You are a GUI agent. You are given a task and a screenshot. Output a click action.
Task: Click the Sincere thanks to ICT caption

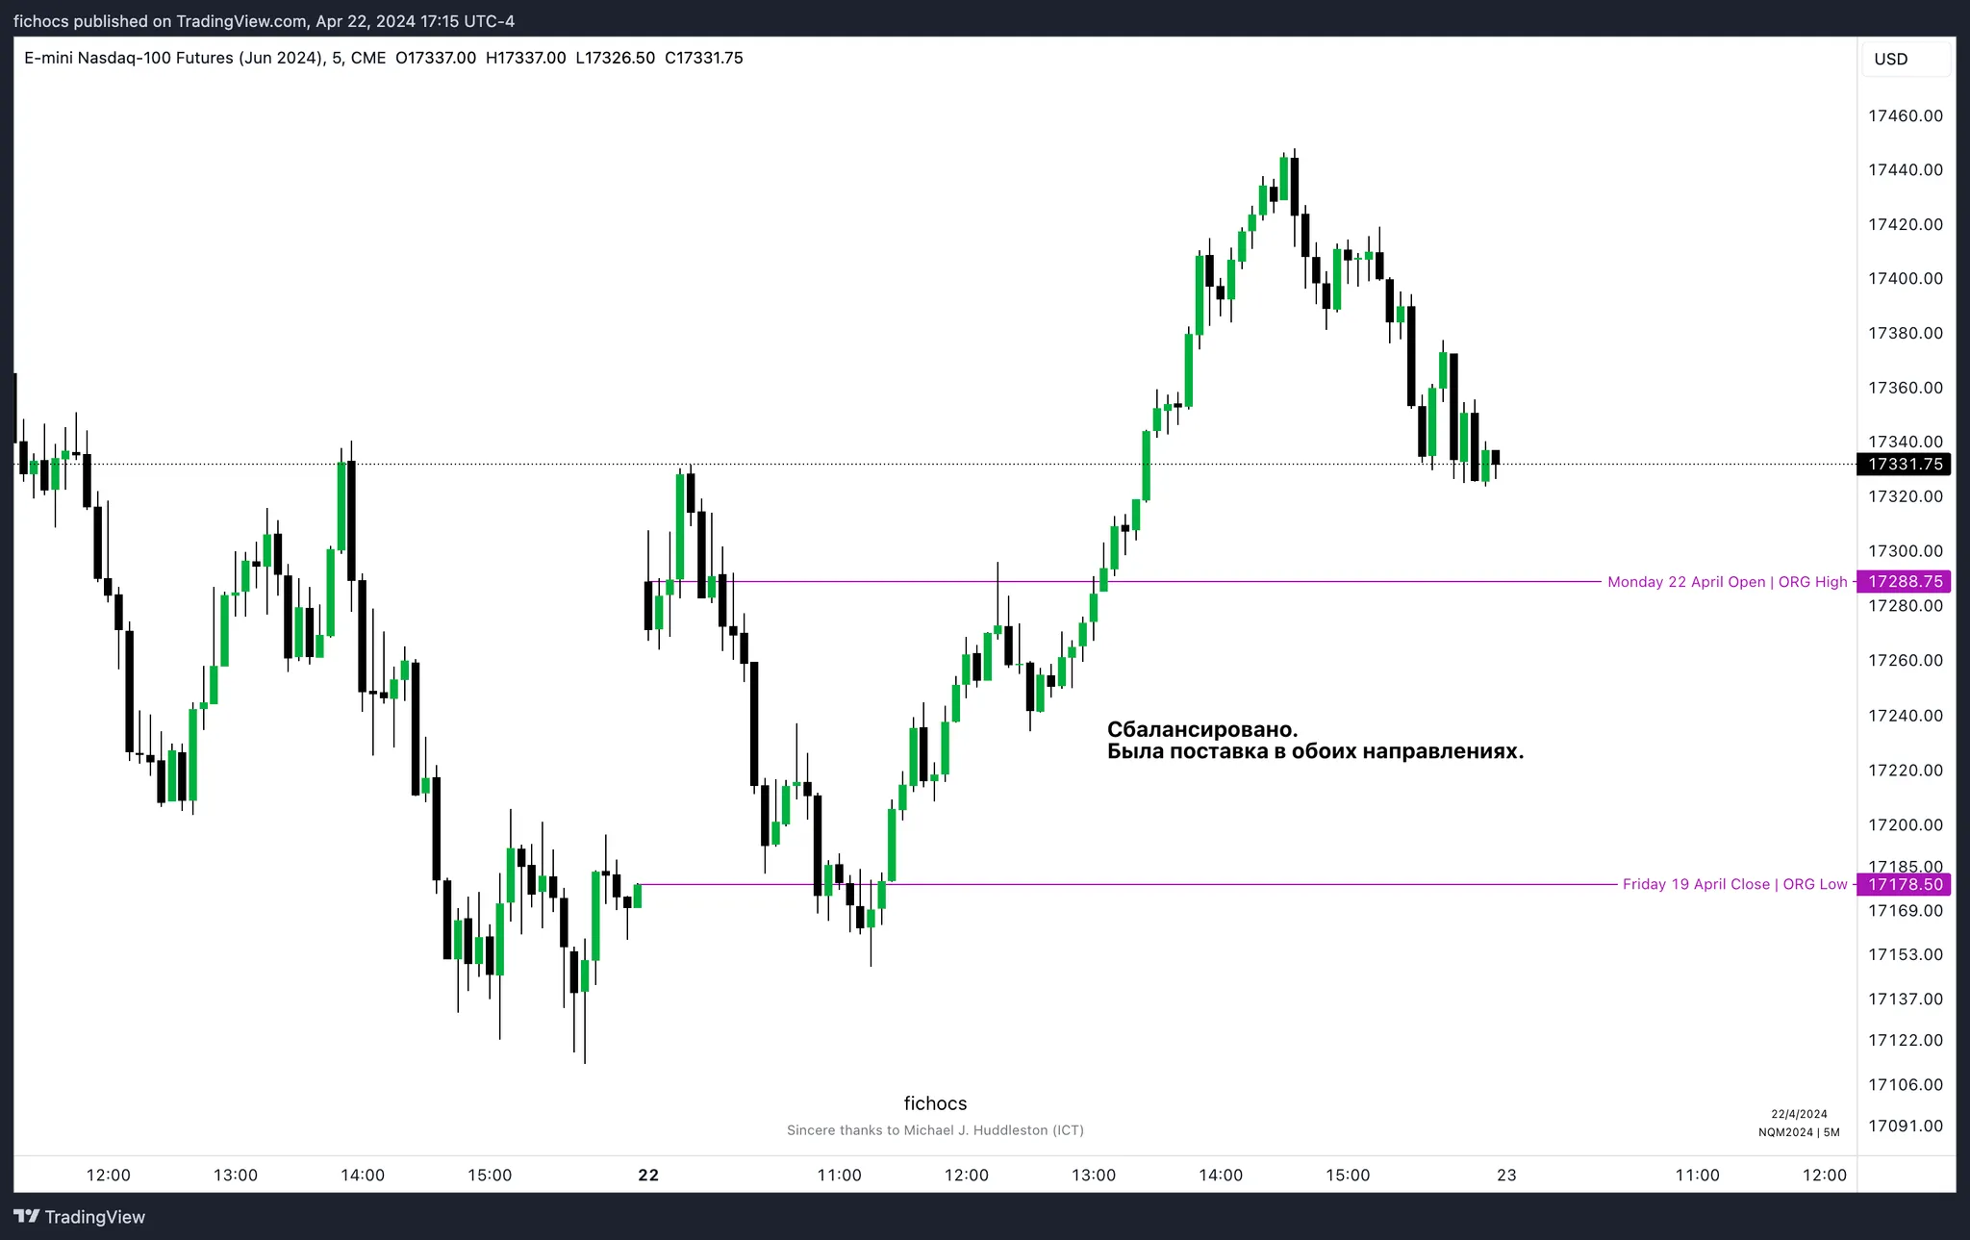(935, 1130)
